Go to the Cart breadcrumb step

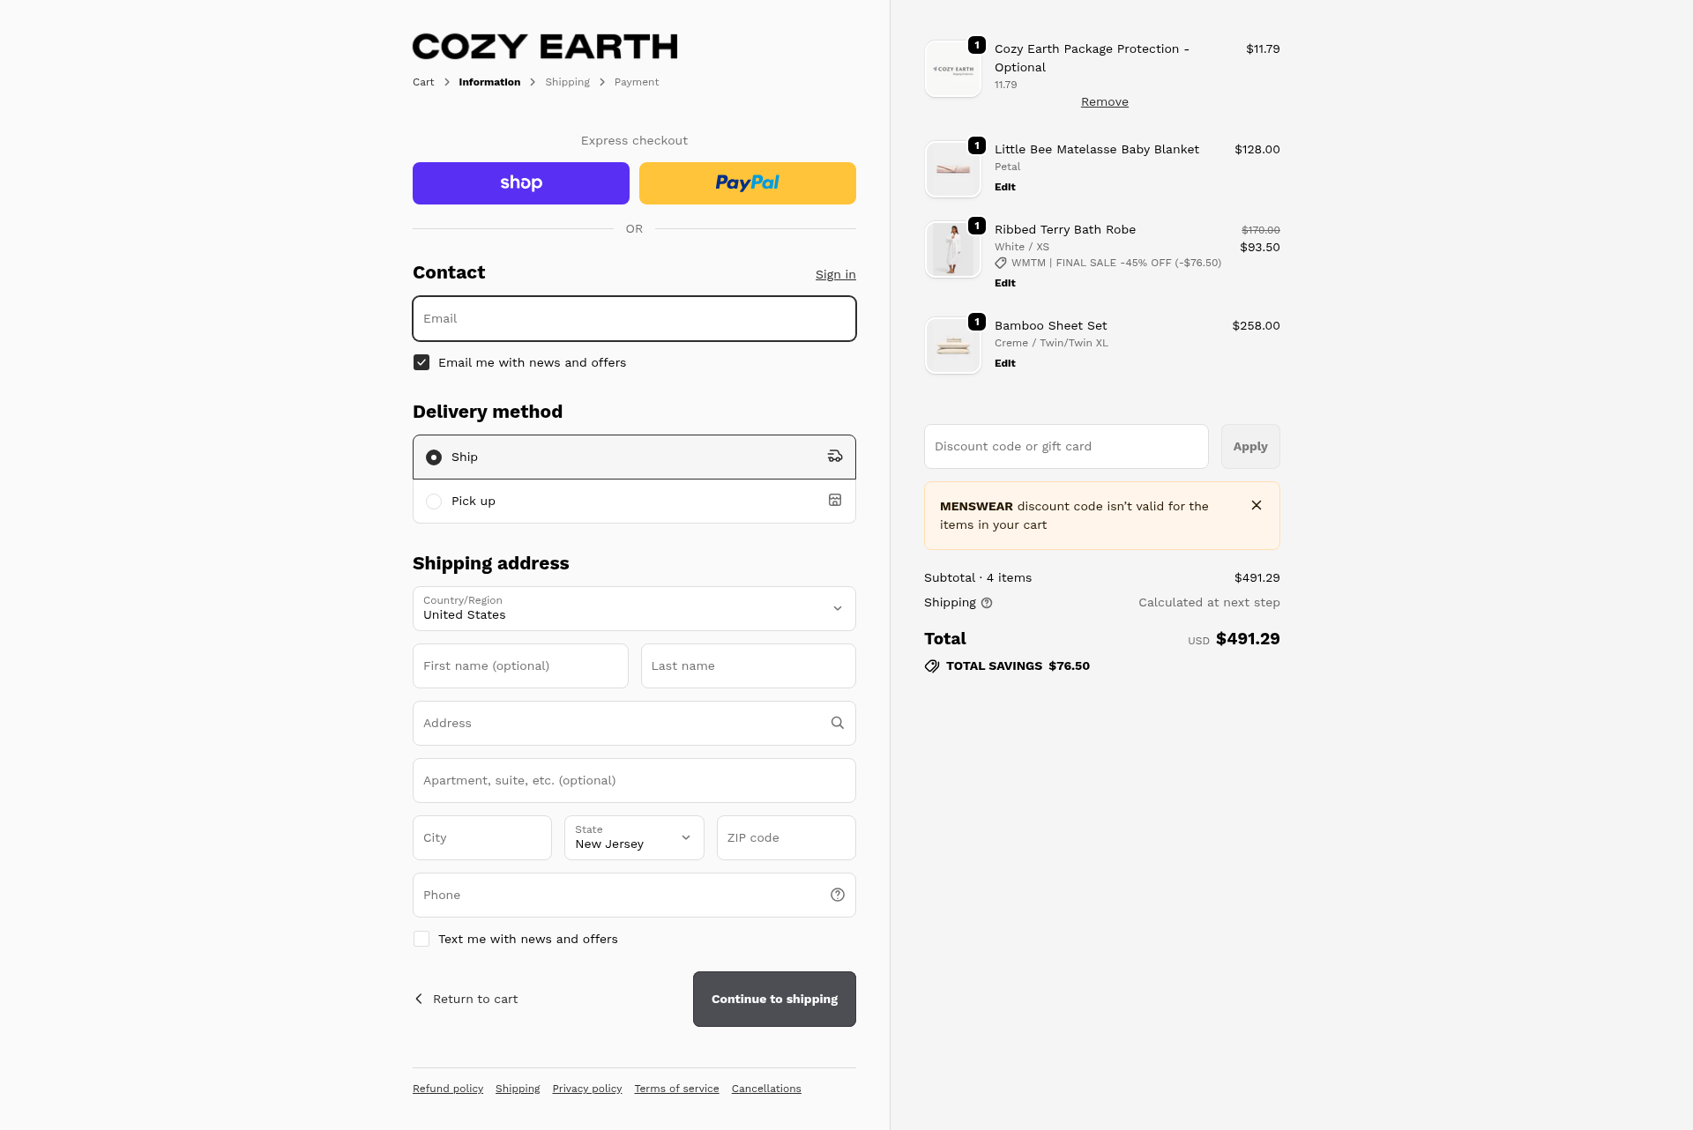pos(423,82)
